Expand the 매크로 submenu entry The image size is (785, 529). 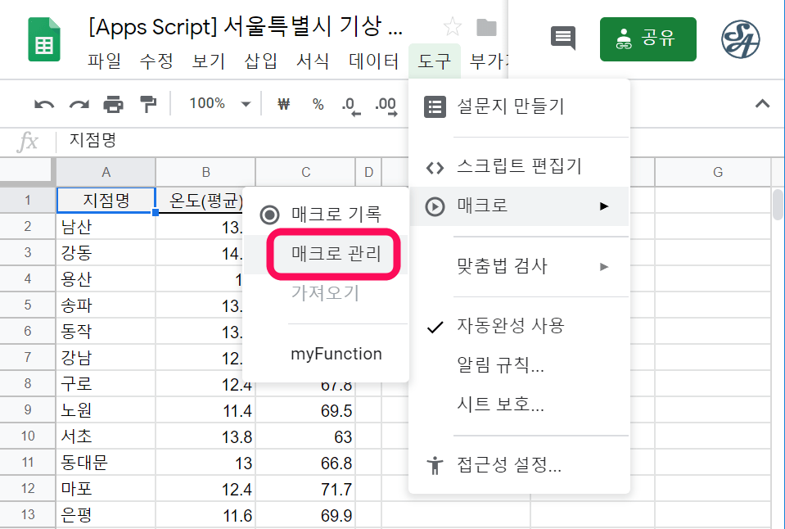(x=519, y=206)
